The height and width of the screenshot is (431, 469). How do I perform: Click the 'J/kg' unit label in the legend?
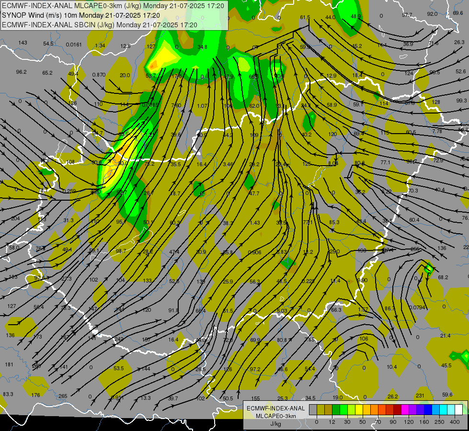click(275, 424)
